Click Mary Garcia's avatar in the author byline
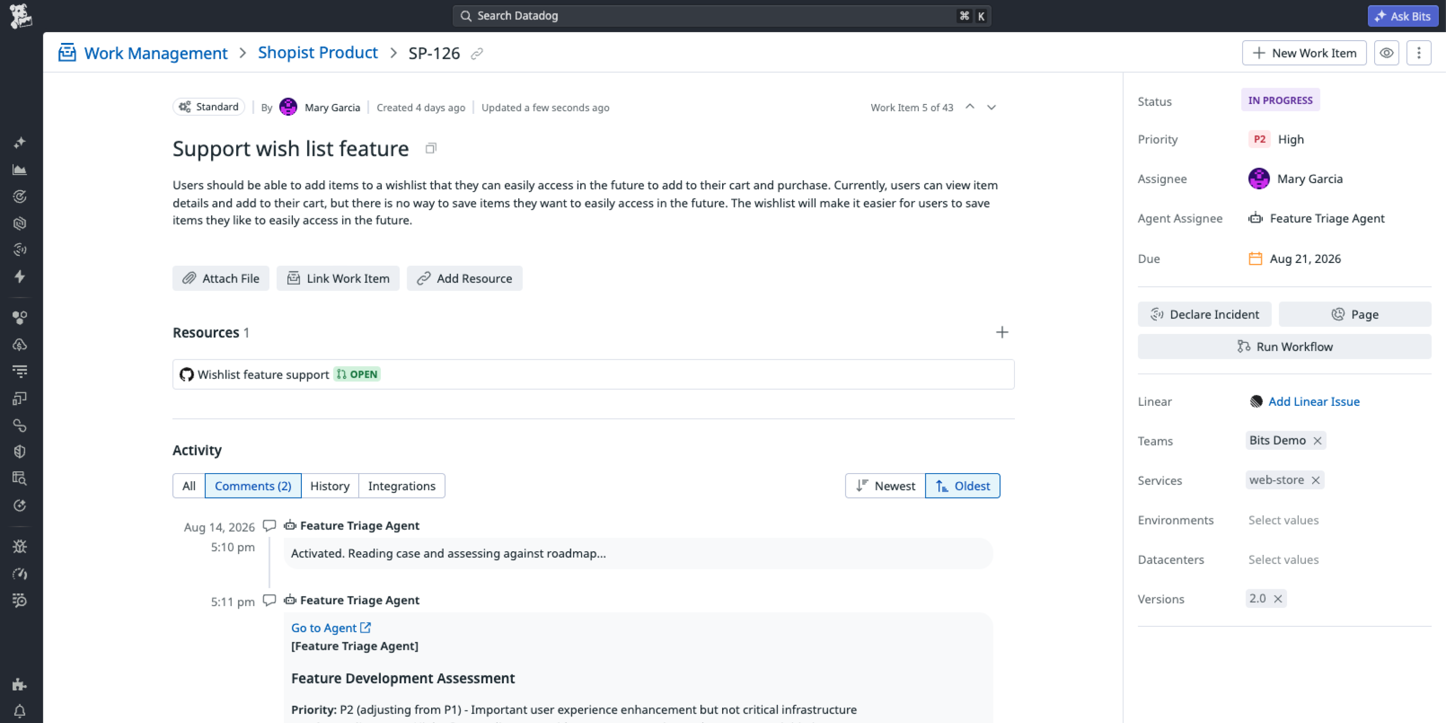The height and width of the screenshot is (723, 1446). click(x=288, y=107)
